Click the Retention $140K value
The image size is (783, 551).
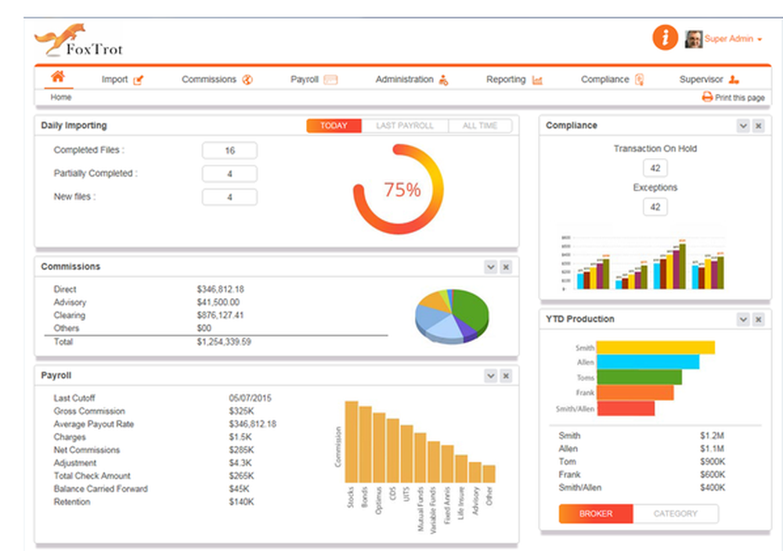(241, 502)
